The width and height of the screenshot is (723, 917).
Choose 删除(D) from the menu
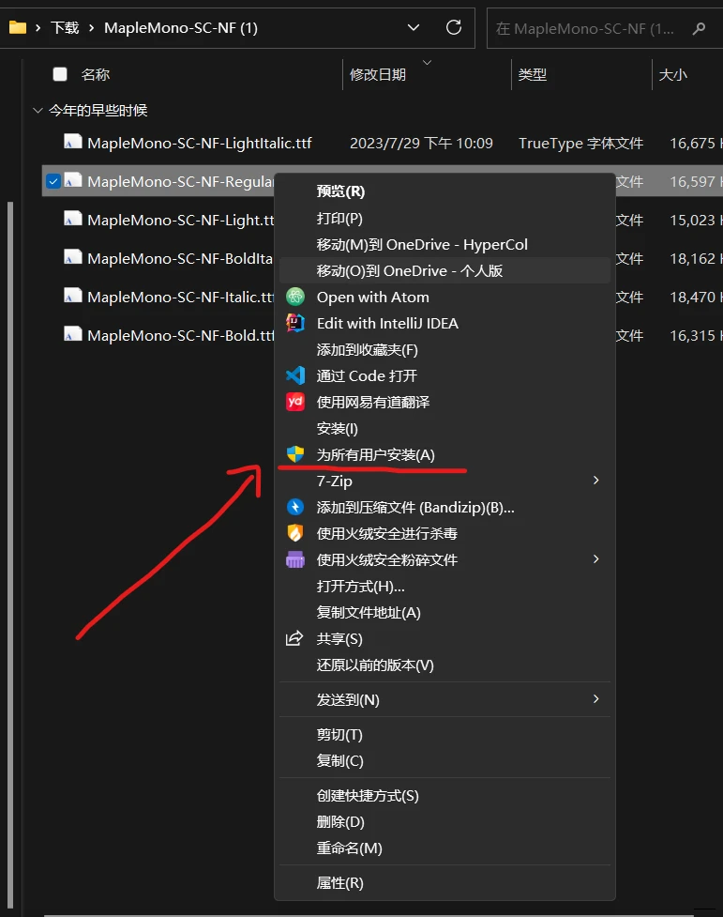click(444, 821)
